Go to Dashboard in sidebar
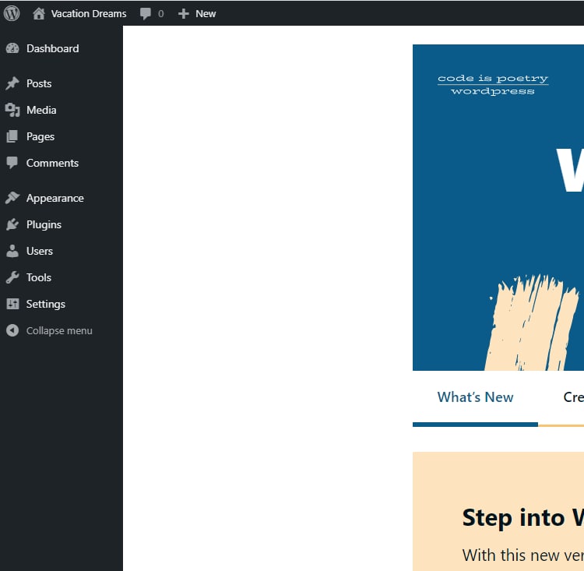The image size is (584, 571). tap(52, 48)
